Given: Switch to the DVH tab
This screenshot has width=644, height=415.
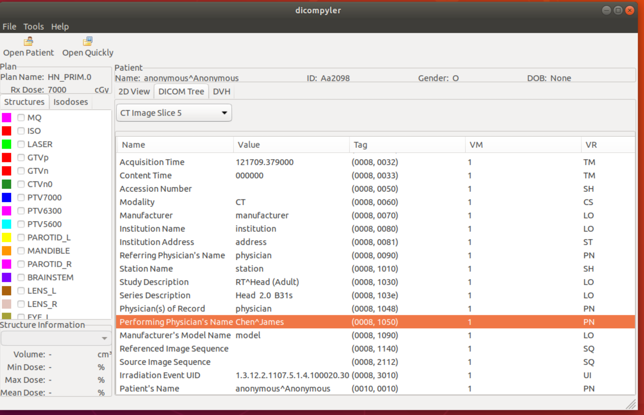Looking at the screenshot, I should coord(222,91).
